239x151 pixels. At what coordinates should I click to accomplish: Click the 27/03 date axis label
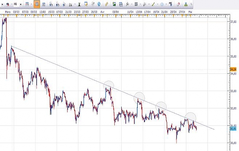coord(85,12)
